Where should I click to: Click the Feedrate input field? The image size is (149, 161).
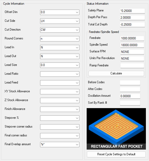pos(132,38)
